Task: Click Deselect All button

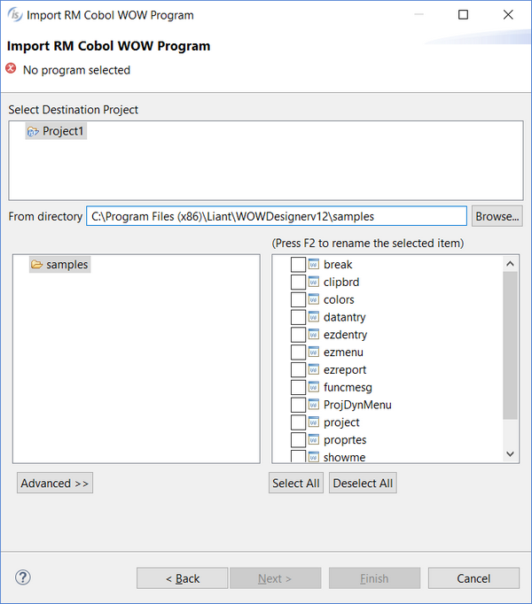Action: [x=363, y=483]
